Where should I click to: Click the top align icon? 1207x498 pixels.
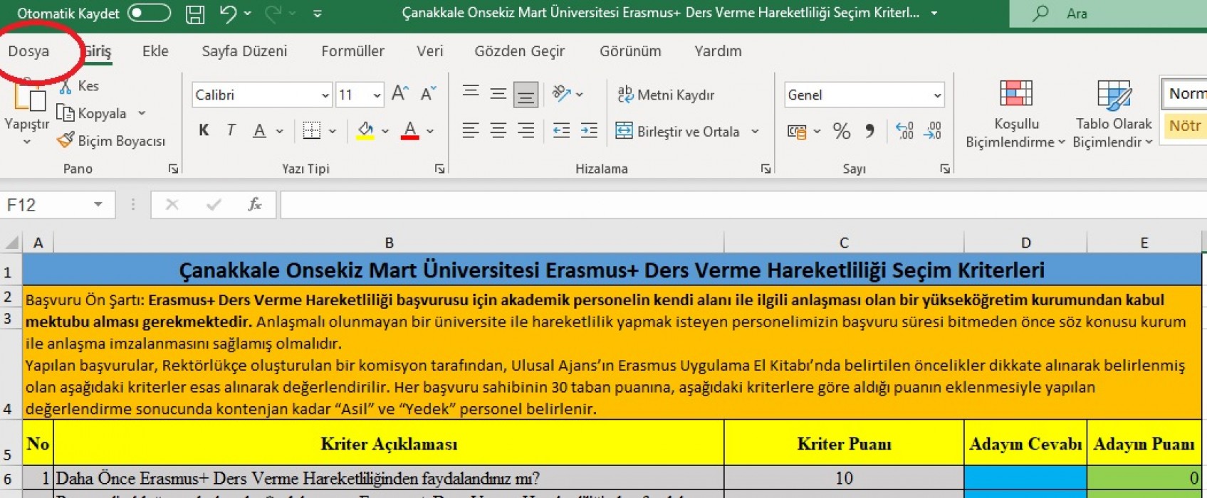[x=471, y=93]
